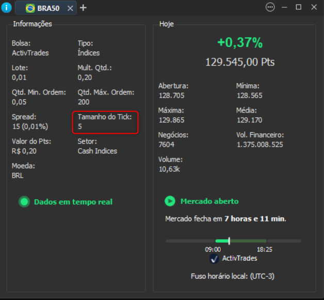Open the more options ellipsis menu
Screen dimensions: 324x300
pyautogui.click(x=270, y=7)
